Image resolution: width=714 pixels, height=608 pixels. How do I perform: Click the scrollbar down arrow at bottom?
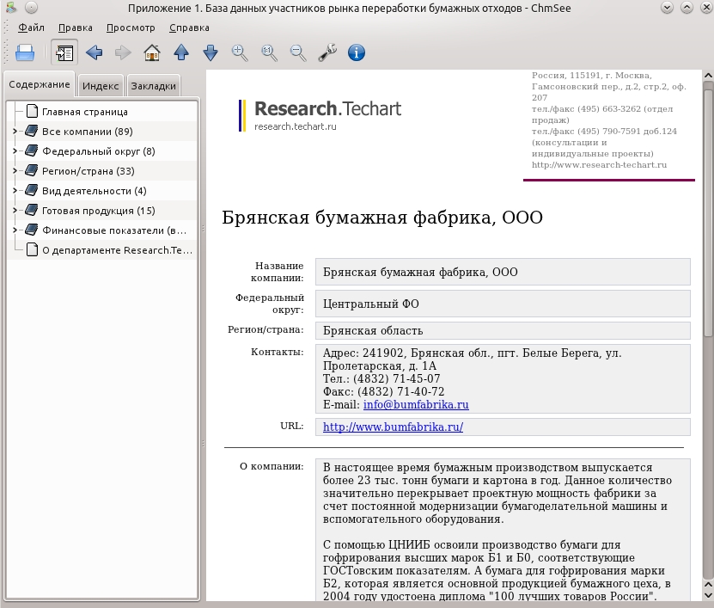point(708,595)
